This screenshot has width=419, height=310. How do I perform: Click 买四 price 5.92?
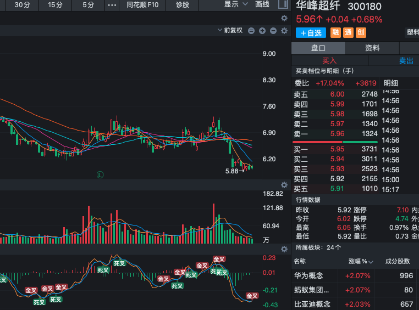(x=337, y=178)
